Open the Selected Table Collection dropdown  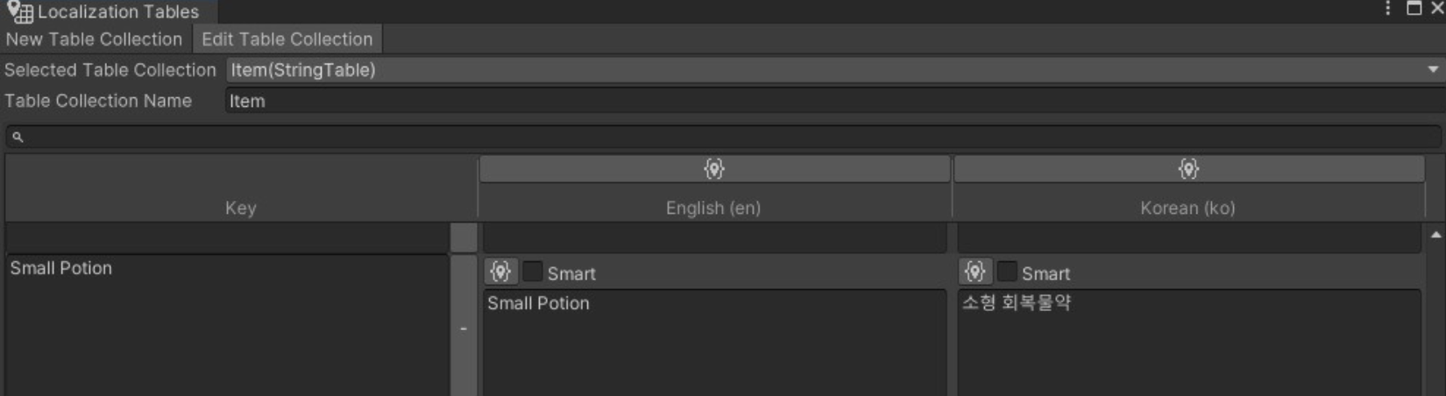(833, 70)
